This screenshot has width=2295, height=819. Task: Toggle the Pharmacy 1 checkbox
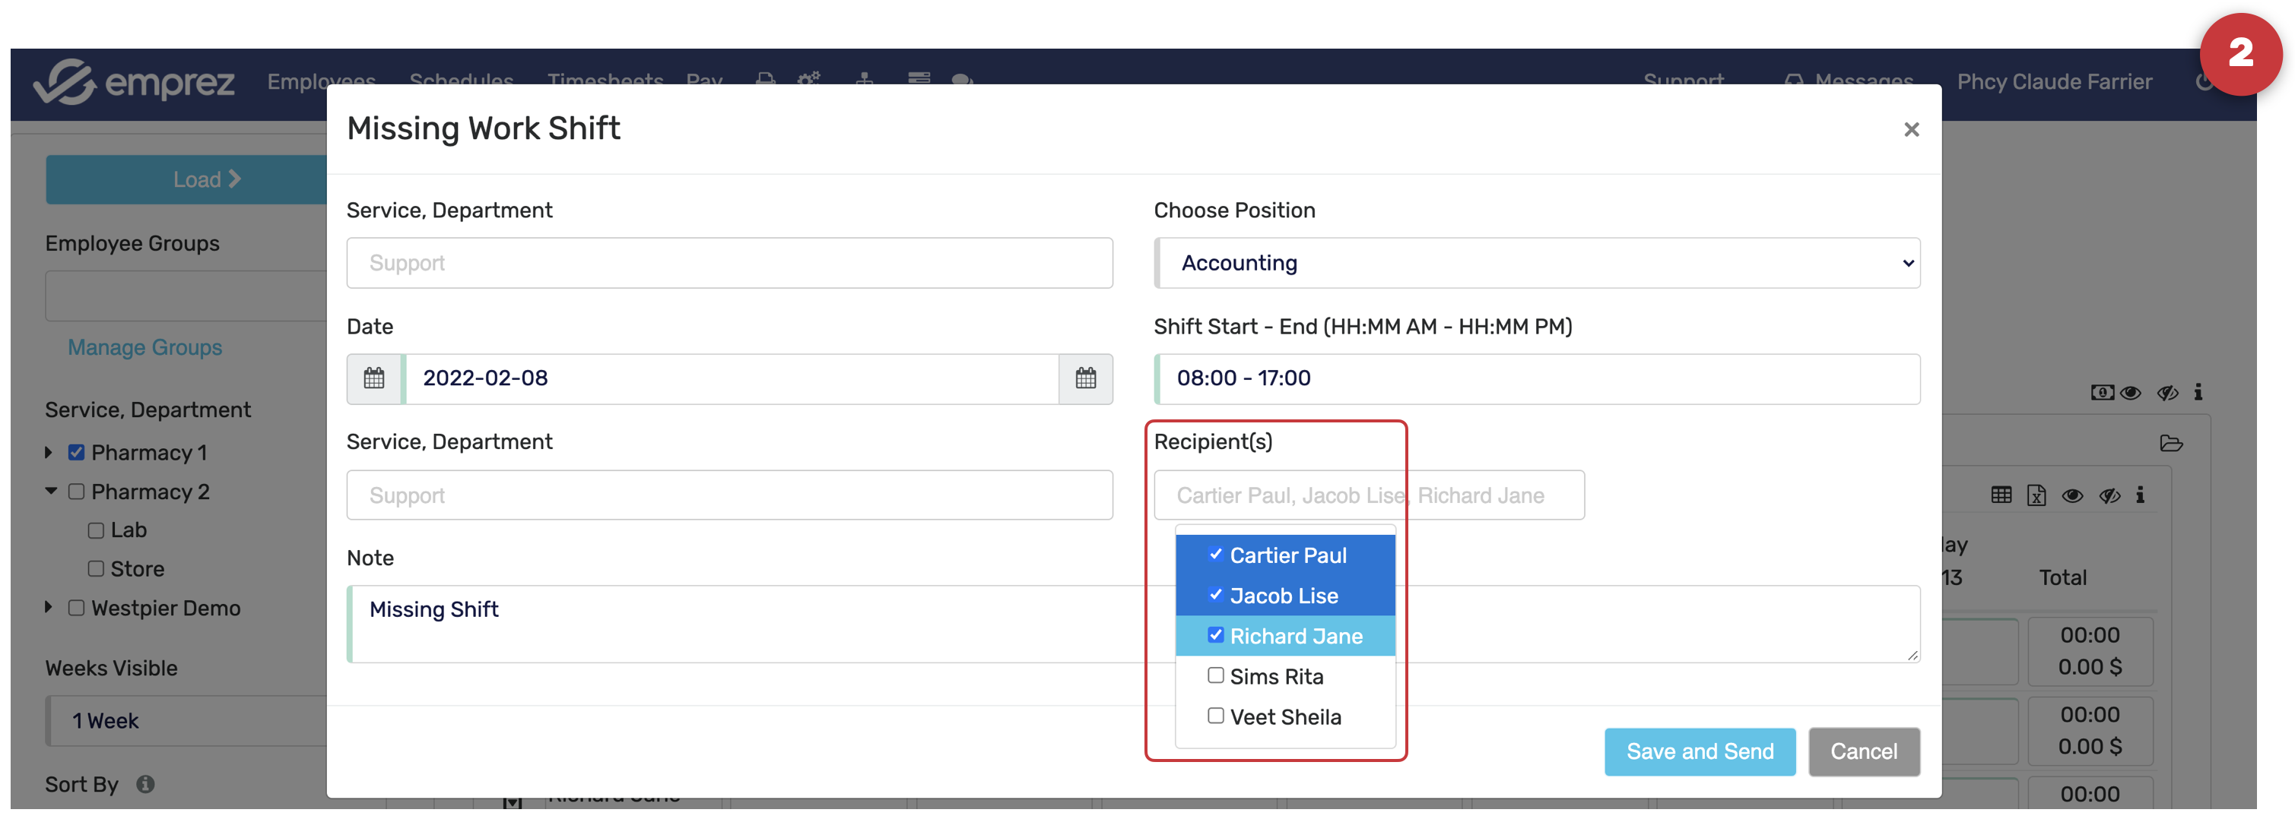(x=77, y=452)
